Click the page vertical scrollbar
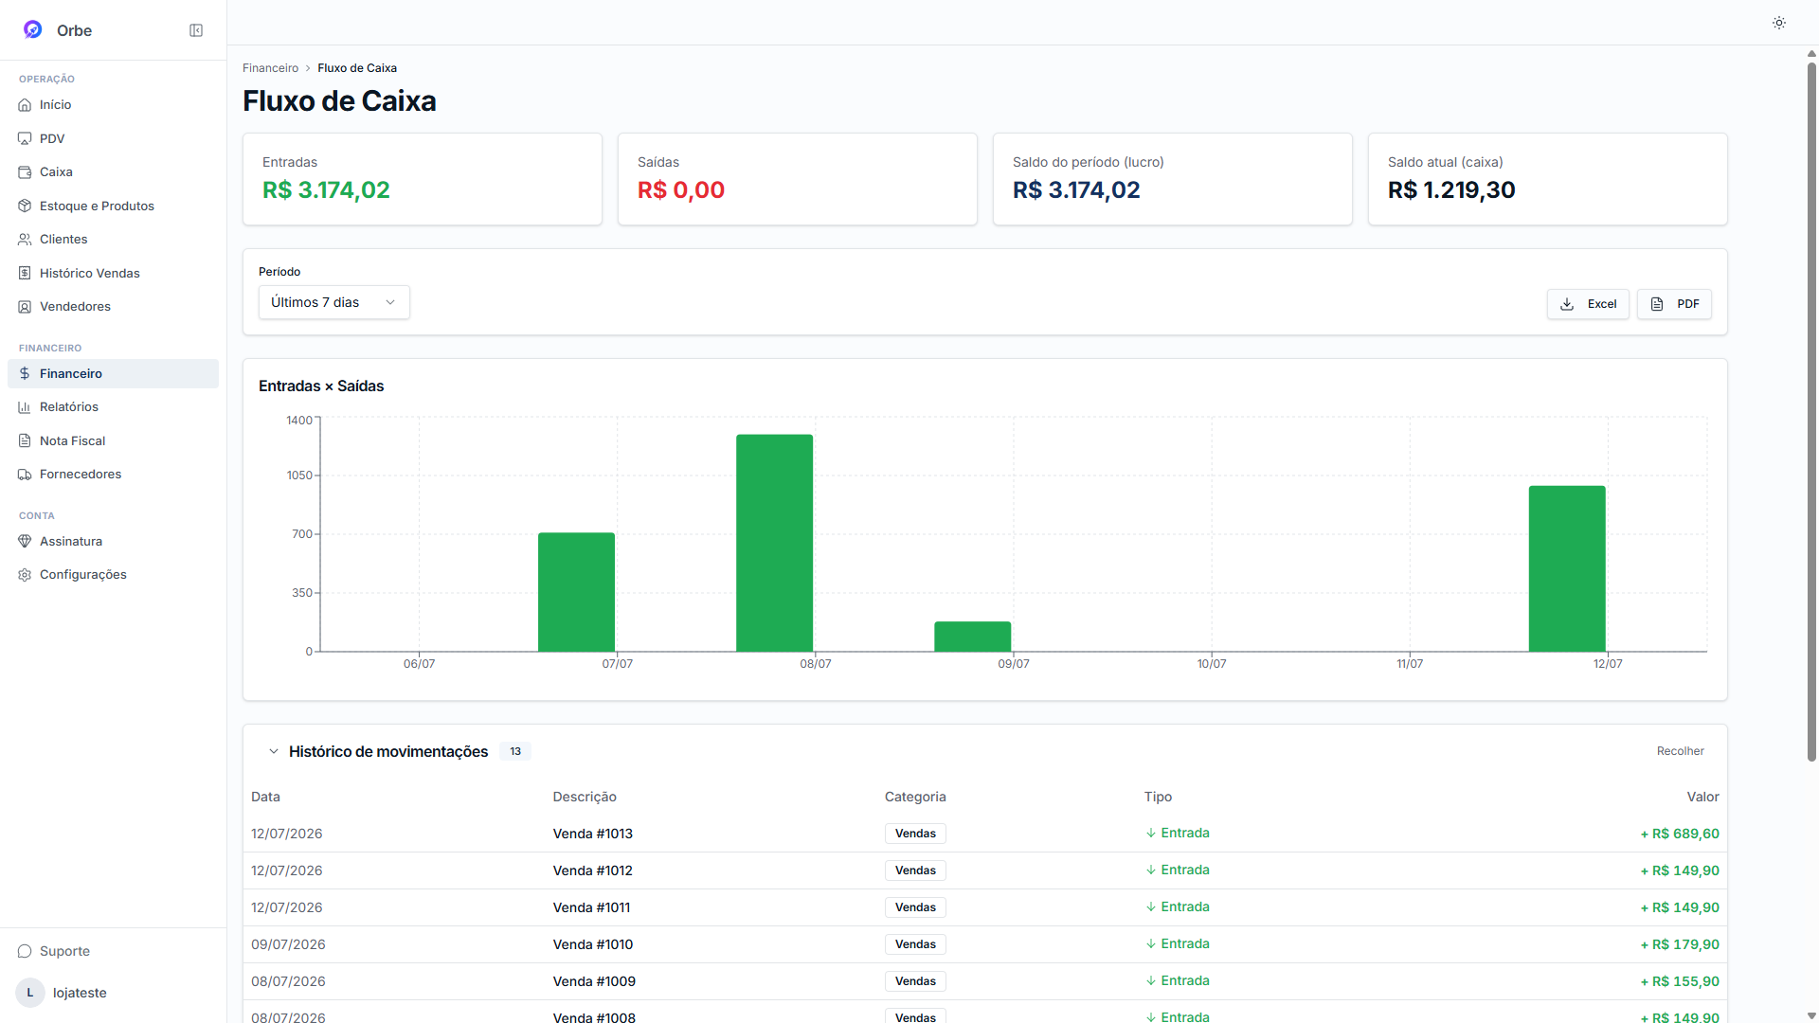Image resolution: width=1819 pixels, height=1023 pixels. 1811,407
